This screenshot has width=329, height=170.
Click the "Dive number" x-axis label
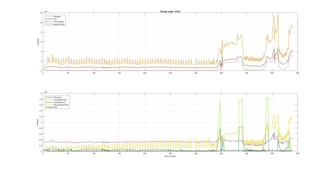pyautogui.click(x=170, y=156)
